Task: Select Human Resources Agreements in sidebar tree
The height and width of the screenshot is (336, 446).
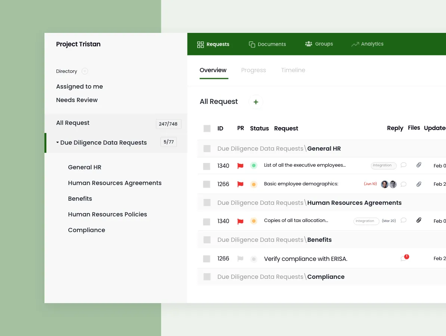Action: point(115,183)
